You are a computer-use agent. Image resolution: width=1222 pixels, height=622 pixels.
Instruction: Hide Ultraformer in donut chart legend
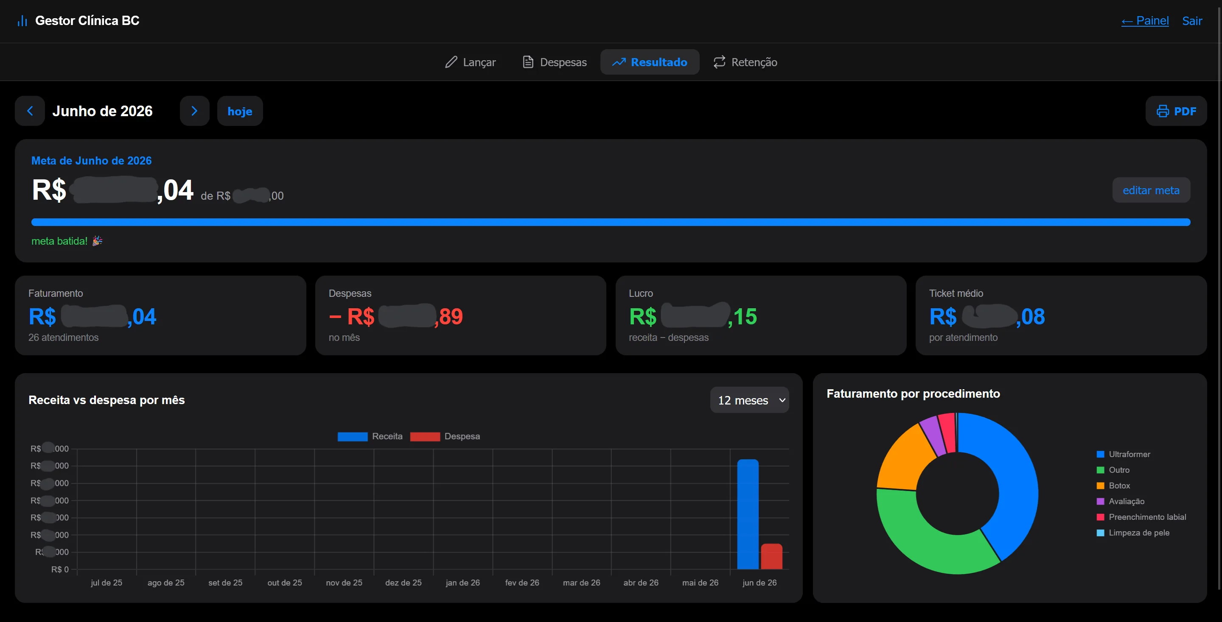coord(1123,454)
